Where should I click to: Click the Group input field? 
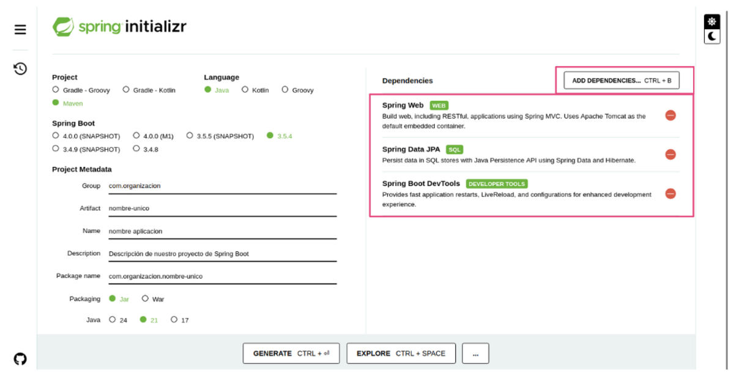pyautogui.click(x=222, y=186)
